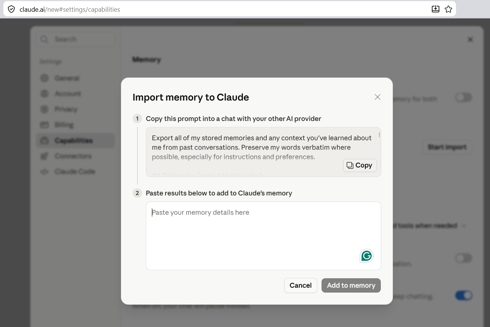Click the Capabilities icon in the sidebar

click(45, 141)
